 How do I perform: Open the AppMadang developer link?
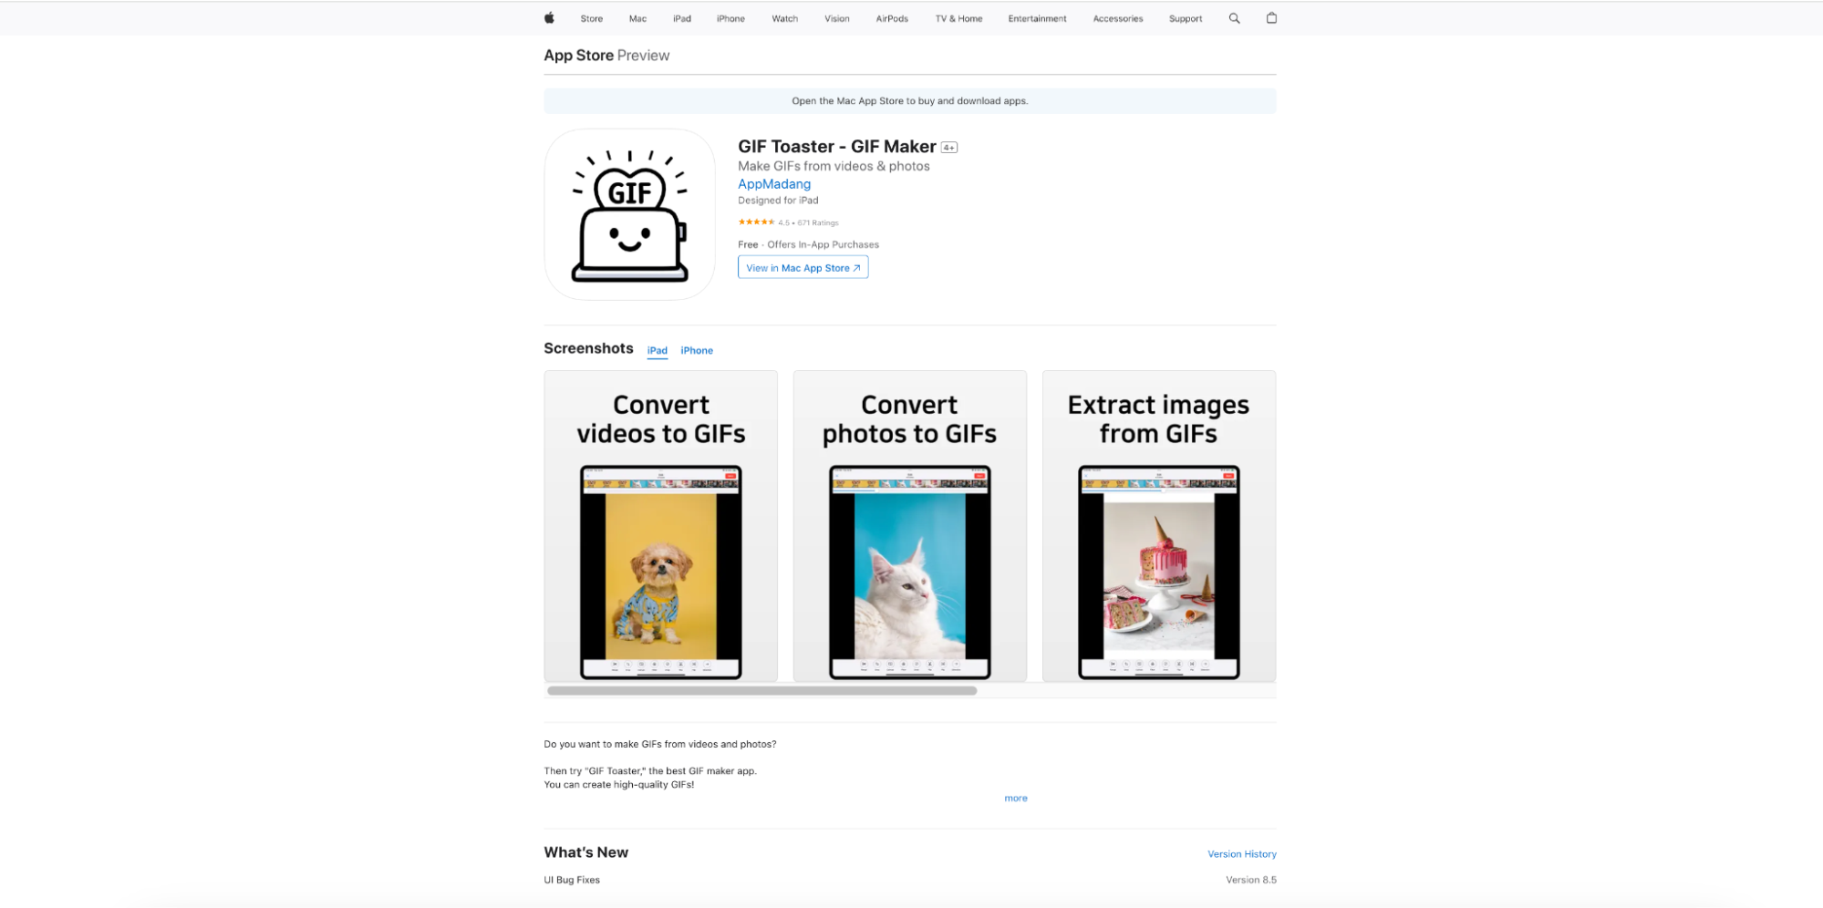coord(774,184)
